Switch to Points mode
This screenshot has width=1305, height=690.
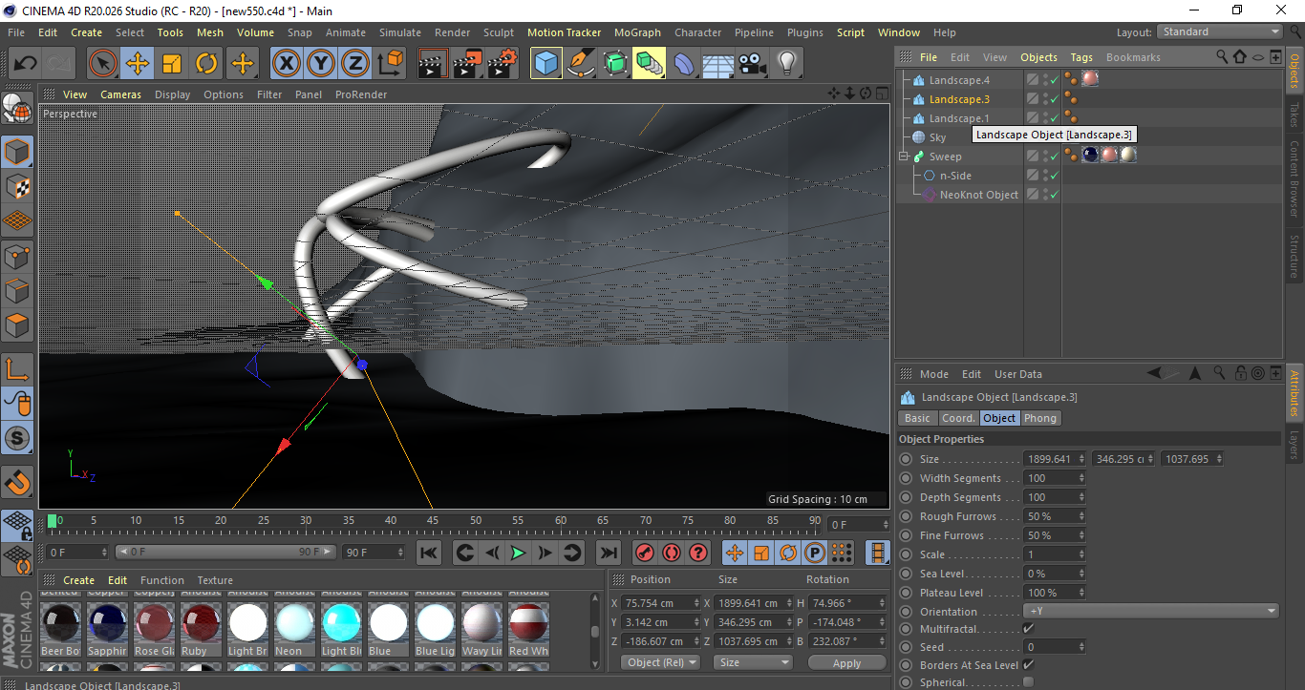coord(17,256)
